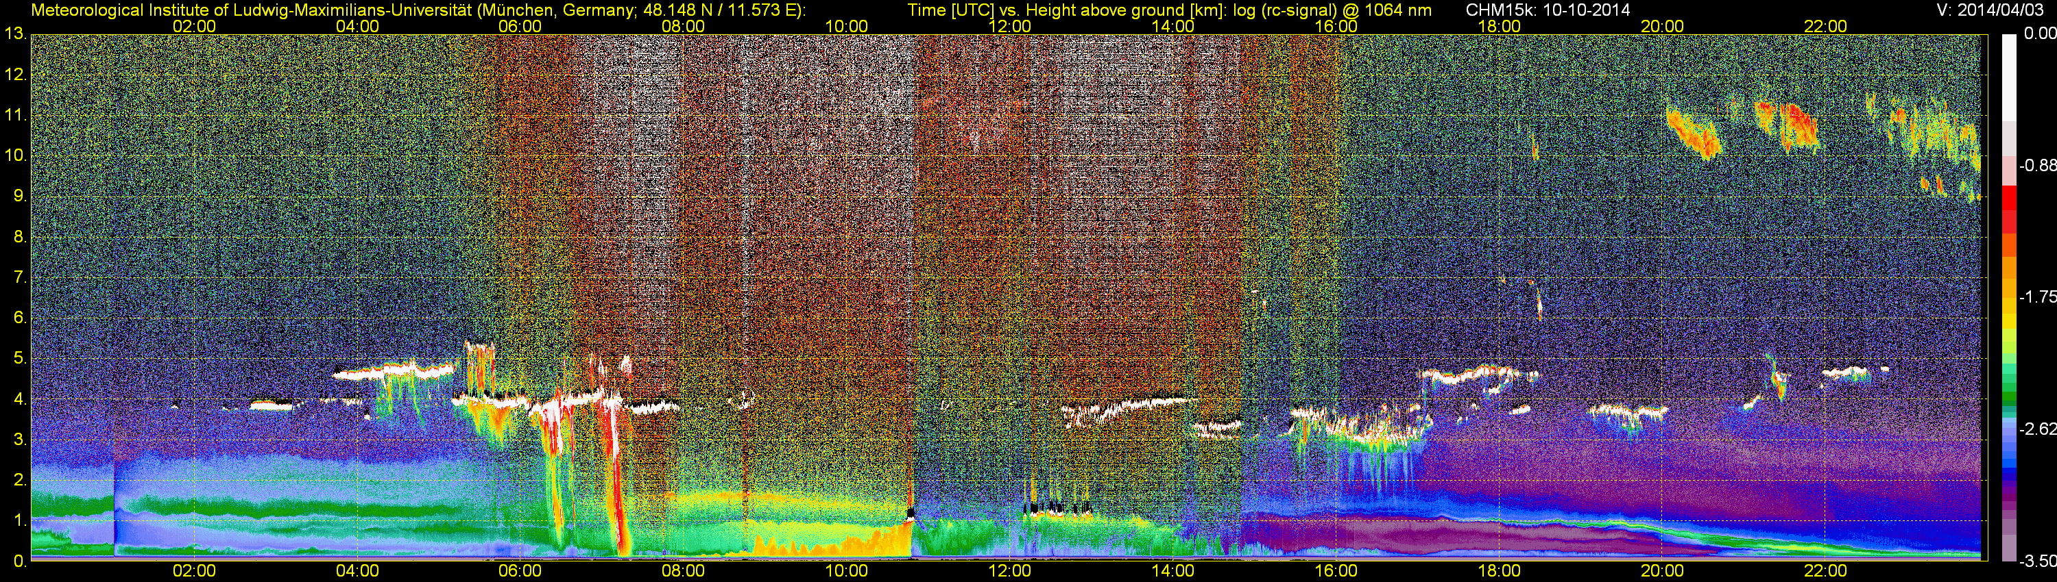Click the 12:00 label on the bottom time axis
Screen dimensions: 2057x582
[1010, 571]
